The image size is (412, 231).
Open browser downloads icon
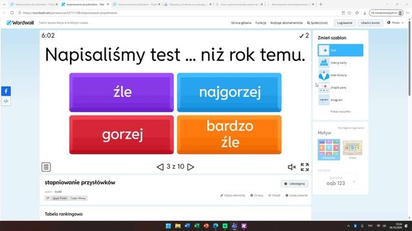coord(364,13)
